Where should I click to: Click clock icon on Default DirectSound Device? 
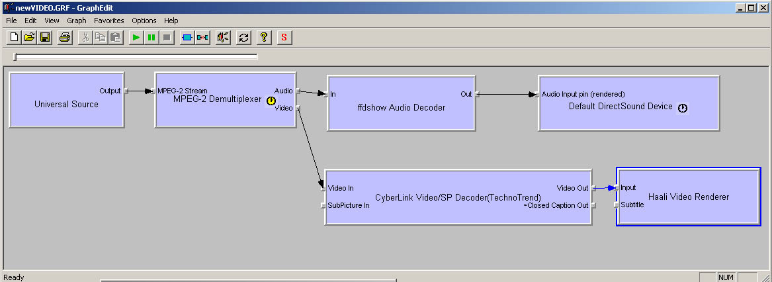click(x=683, y=109)
